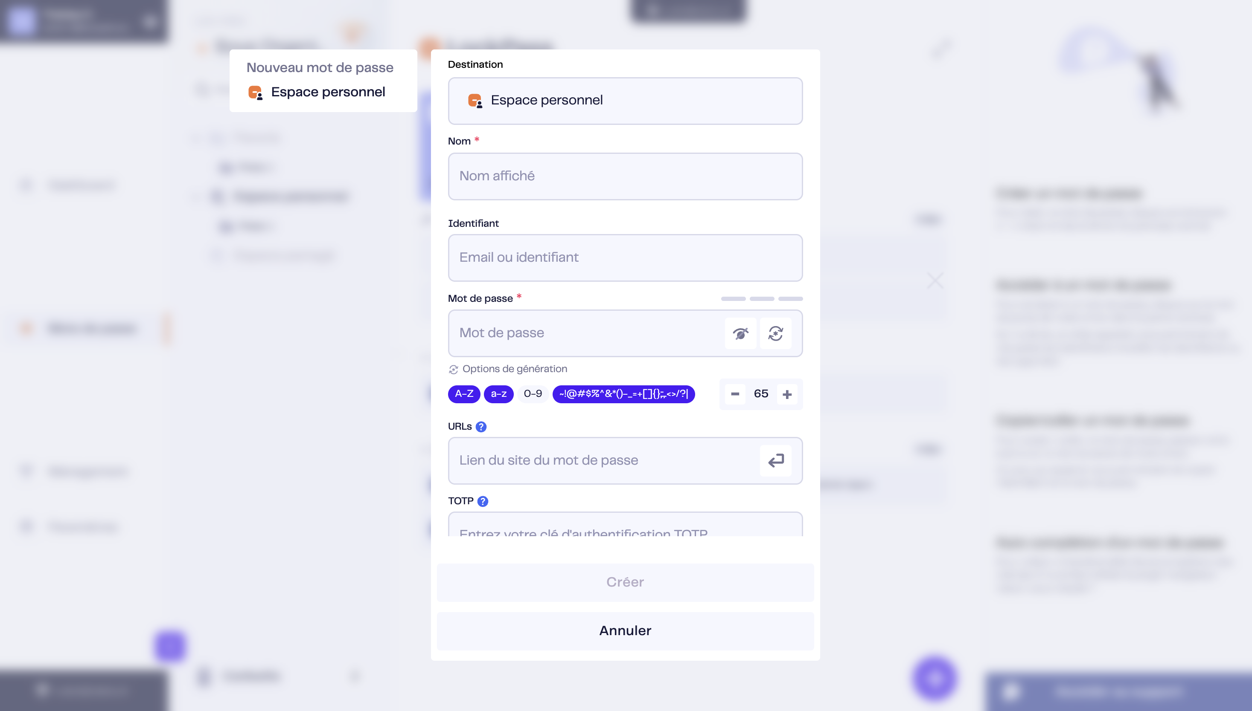This screenshot has height=711, width=1252.
Task: Toggle special symbols characters option
Action: [x=623, y=394]
